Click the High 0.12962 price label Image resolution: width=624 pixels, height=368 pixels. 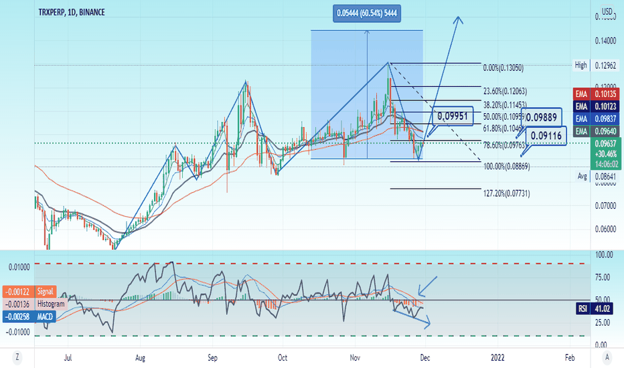596,66
